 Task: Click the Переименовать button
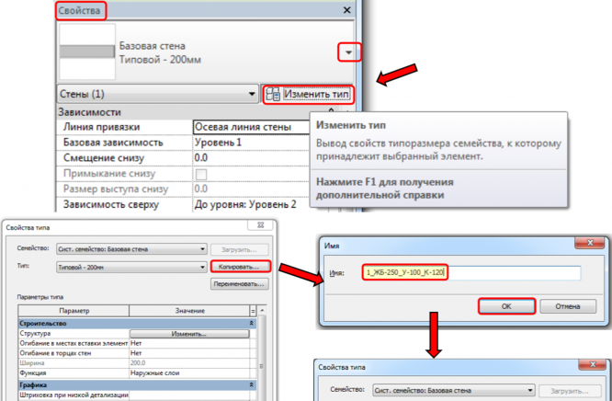click(240, 284)
